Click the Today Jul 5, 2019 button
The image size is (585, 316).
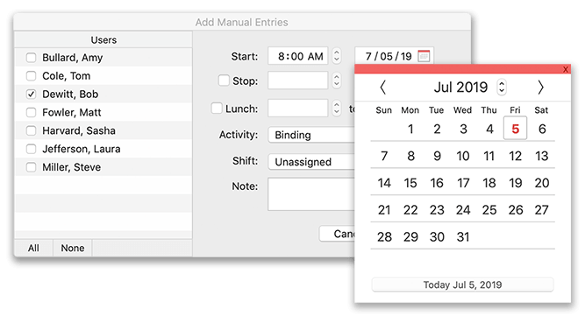click(x=462, y=284)
